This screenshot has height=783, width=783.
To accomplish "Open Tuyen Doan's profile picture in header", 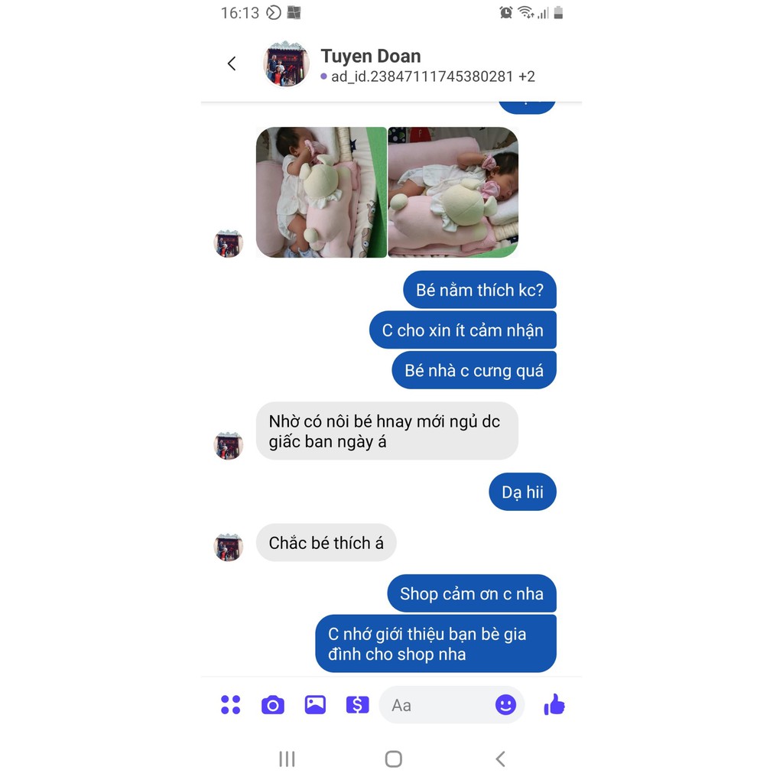I will [x=286, y=64].
